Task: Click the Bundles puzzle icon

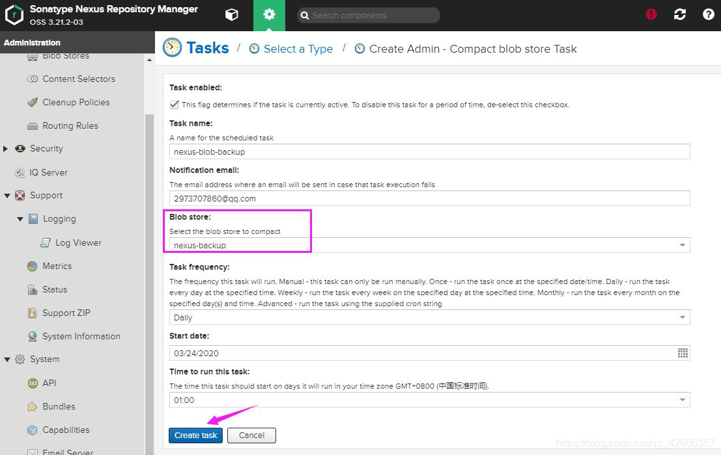Action: pos(32,406)
